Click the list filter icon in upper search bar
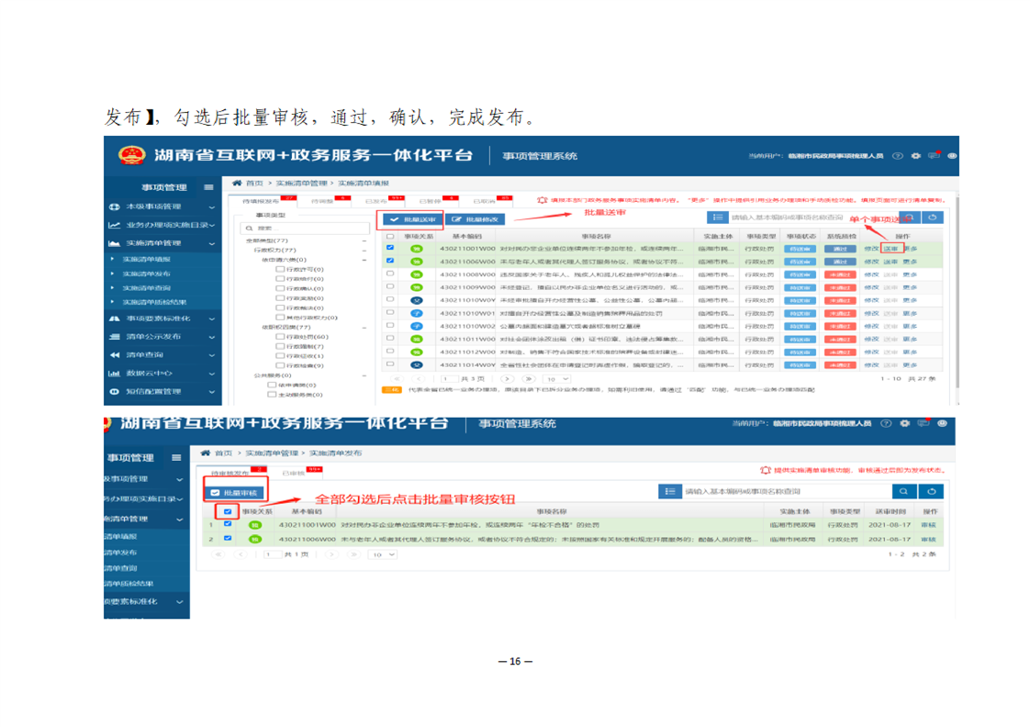The width and height of the screenshot is (1030, 727). pyautogui.click(x=718, y=218)
